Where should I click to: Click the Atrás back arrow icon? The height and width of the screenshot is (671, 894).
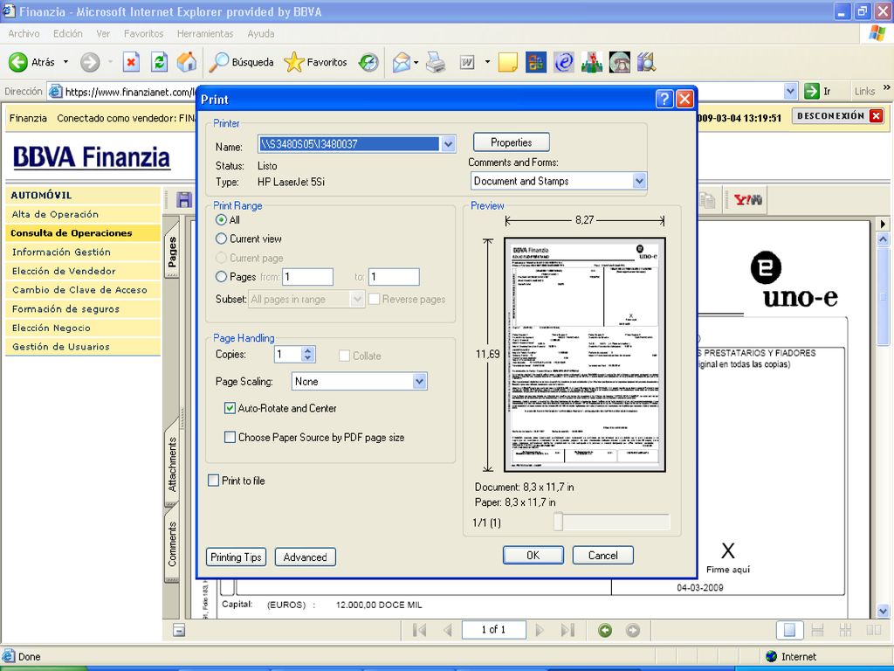(x=17, y=62)
